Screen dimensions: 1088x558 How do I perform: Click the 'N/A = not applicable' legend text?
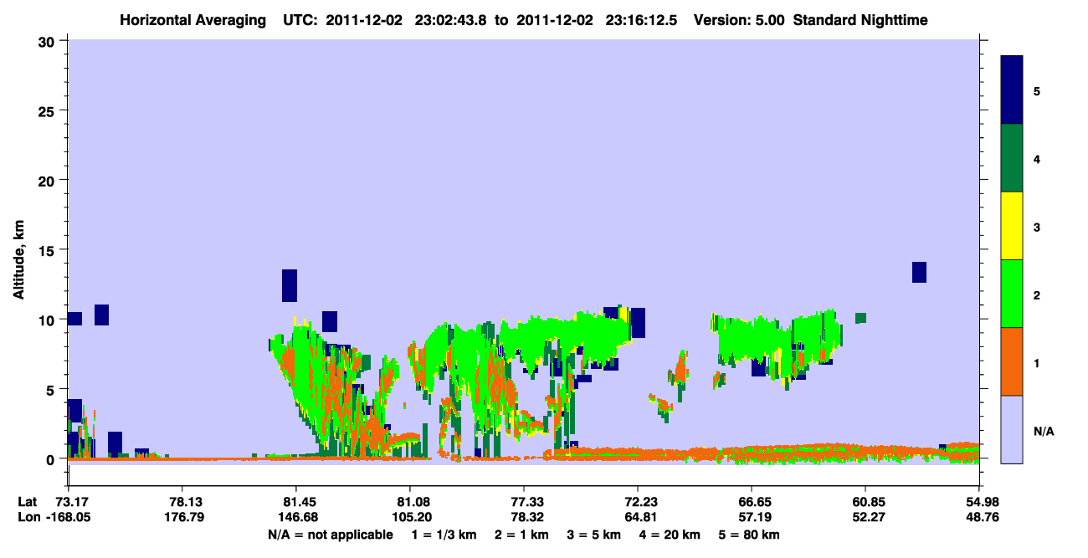(x=330, y=535)
